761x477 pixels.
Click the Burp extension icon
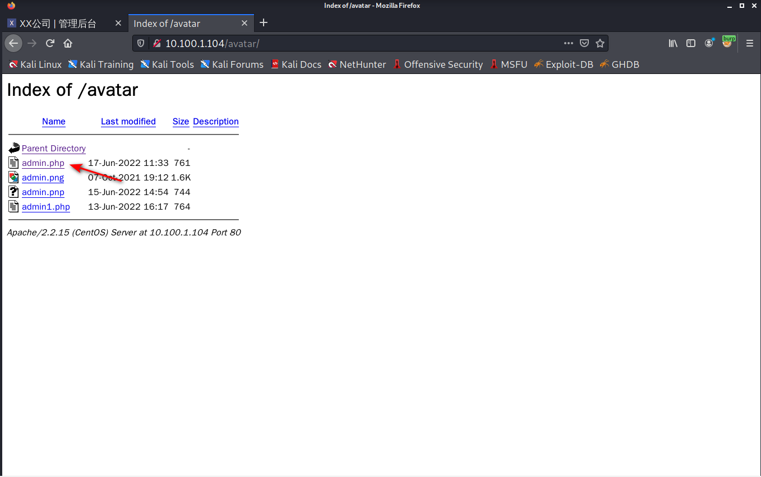pyautogui.click(x=727, y=43)
